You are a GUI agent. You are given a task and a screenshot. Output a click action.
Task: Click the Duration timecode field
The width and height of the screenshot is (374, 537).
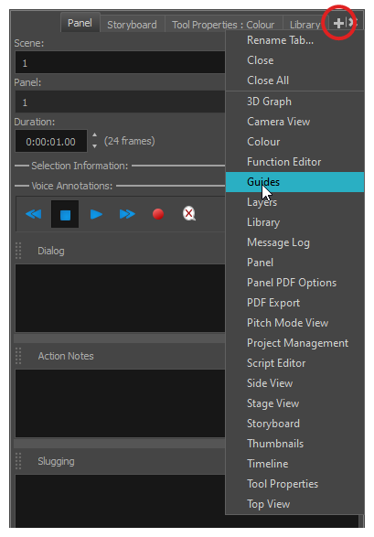pyautogui.click(x=51, y=141)
